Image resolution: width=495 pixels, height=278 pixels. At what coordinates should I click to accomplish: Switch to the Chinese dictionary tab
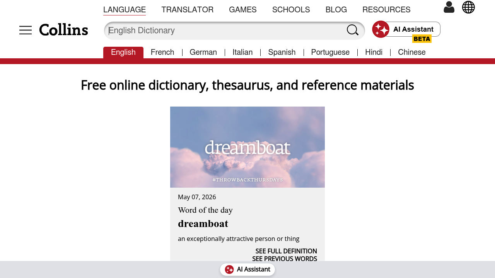[x=412, y=53]
